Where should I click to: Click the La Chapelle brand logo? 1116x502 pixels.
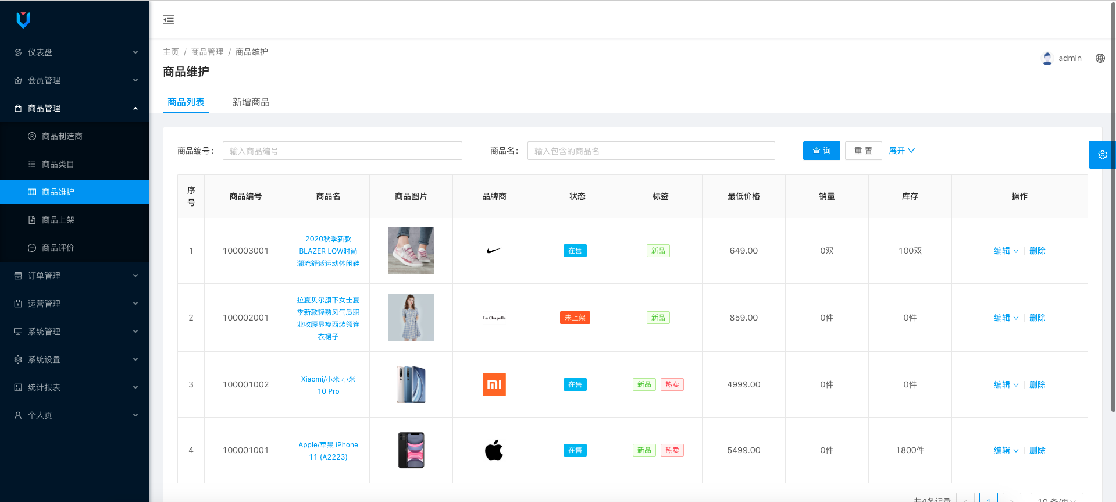click(x=494, y=318)
